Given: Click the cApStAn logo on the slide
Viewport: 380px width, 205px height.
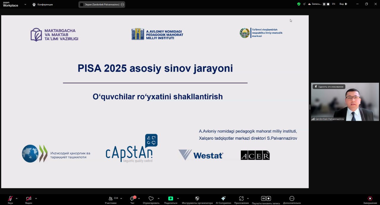Looking at the screenshot, I should point(132,148).
